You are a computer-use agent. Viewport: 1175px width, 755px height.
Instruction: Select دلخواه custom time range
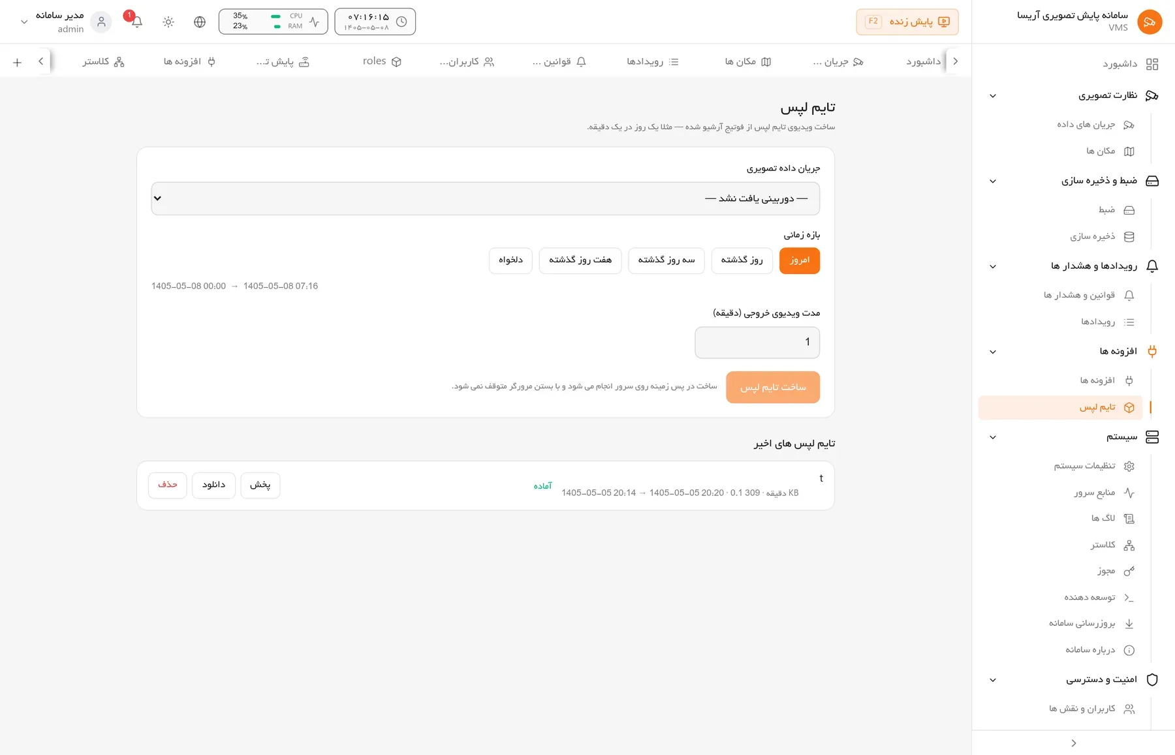(x=510, y=260)
